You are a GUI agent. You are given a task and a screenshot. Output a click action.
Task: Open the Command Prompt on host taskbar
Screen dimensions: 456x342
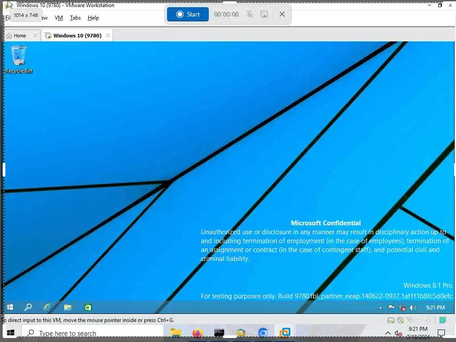click(x=219, y=332)
